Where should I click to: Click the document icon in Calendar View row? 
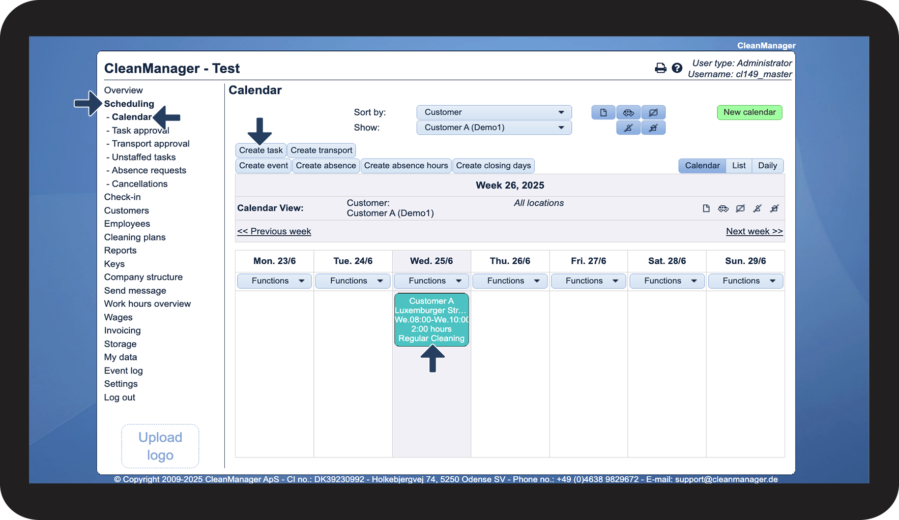(706, 208)
